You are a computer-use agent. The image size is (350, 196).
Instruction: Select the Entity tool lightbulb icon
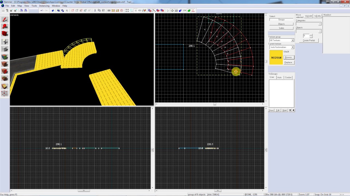pyautogui.click(x=4, y=42)
